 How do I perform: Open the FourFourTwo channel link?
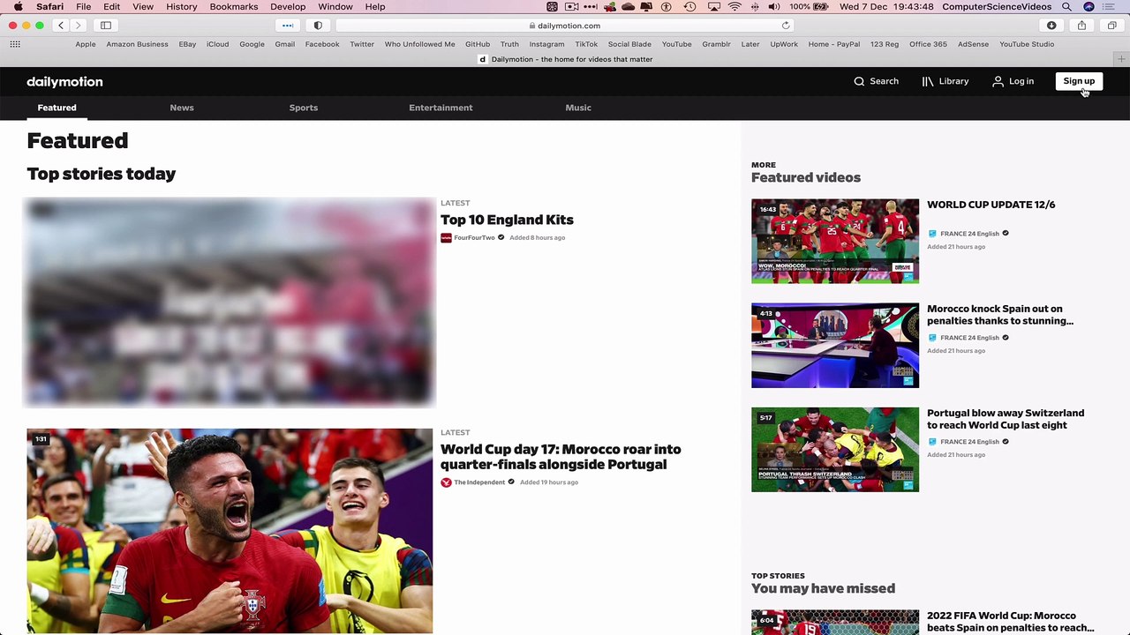474,238
